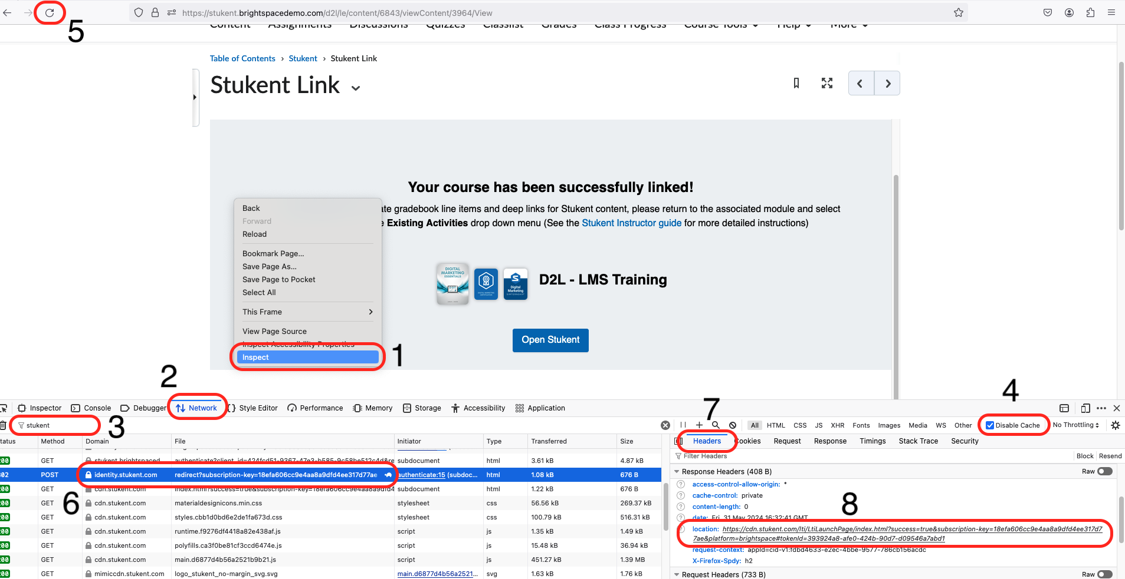The height and width of the screenshot is (579, 1125).
Task: Expand This Frame submenu in context menu
Action: tap(307, 312)
